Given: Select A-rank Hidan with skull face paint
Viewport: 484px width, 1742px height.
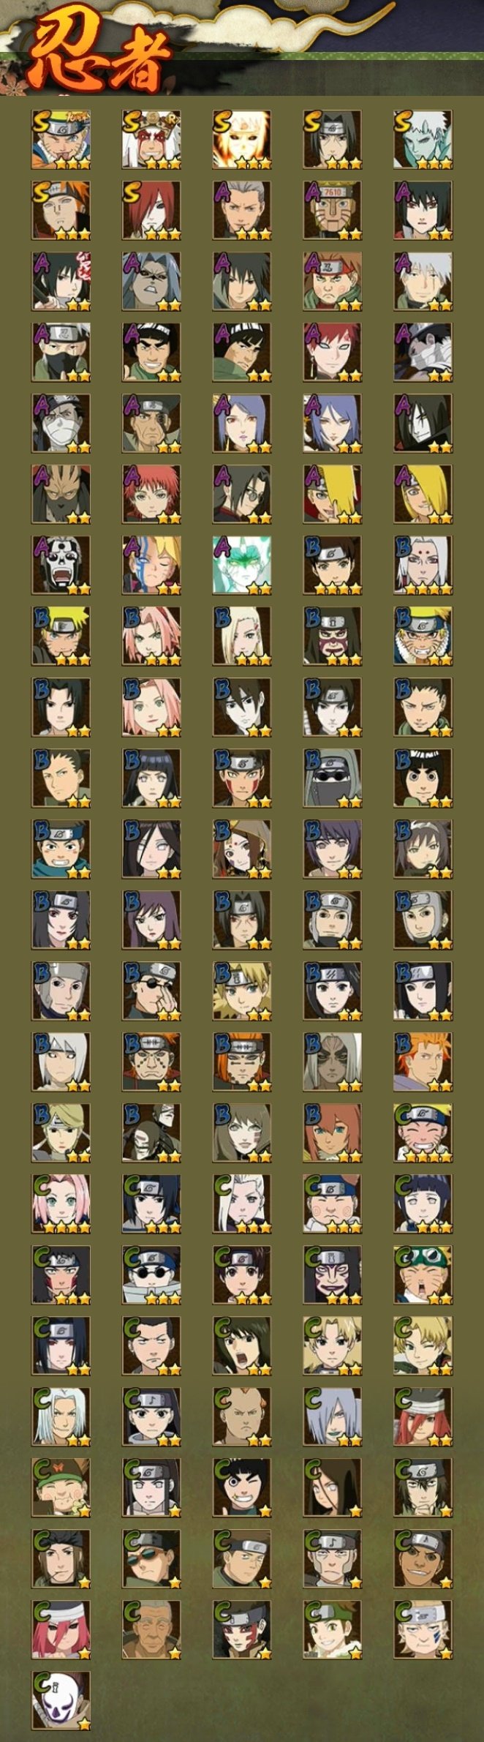Looking at the screenshot, I should tap(61, 565).
